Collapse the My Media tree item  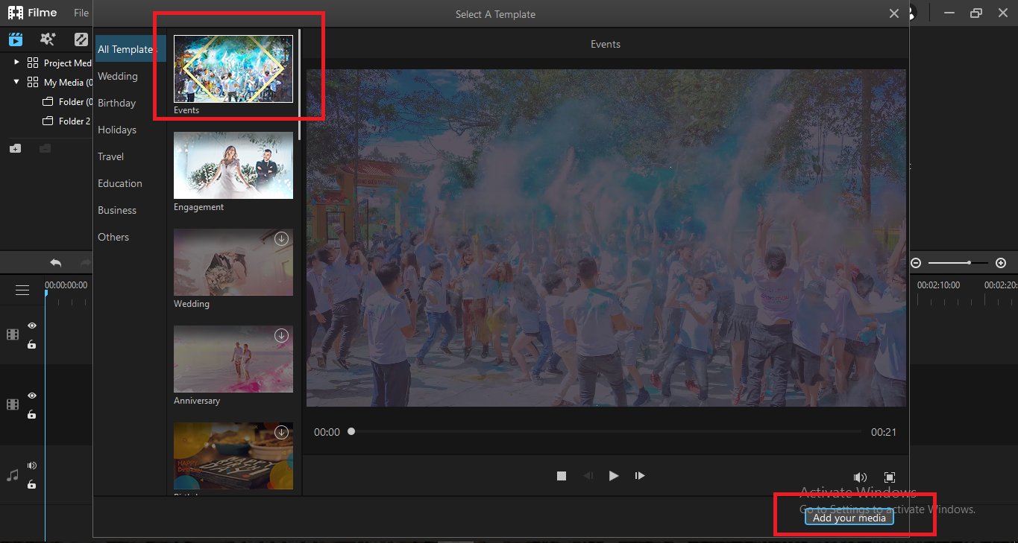coord(16,82)
